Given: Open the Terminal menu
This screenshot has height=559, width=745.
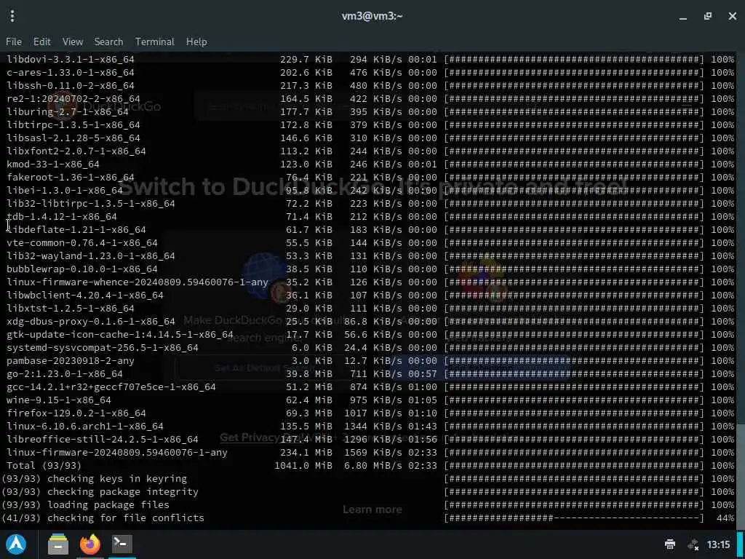Looking at the screenshot, I should click(x=154, y=41).
